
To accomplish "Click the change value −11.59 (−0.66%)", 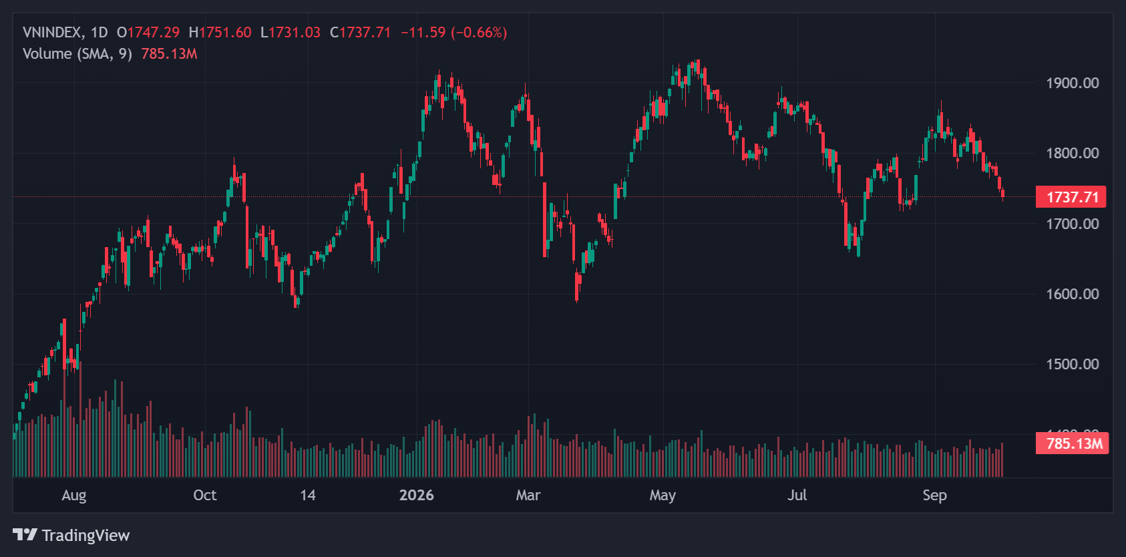I will click(x=454, y=32).
